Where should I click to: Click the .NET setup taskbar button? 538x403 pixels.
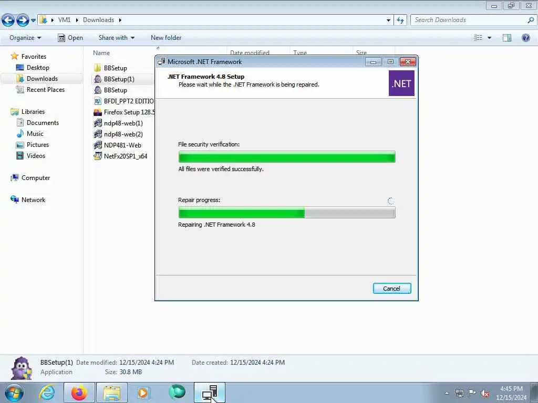pos(210,393)
